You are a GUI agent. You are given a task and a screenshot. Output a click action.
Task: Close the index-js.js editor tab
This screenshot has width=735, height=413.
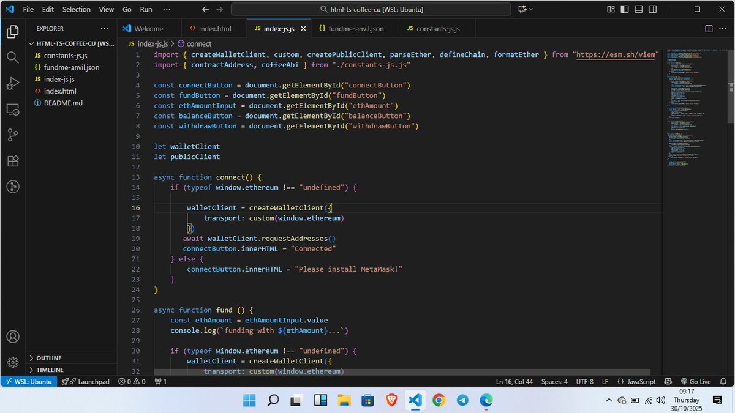[303, 29]
